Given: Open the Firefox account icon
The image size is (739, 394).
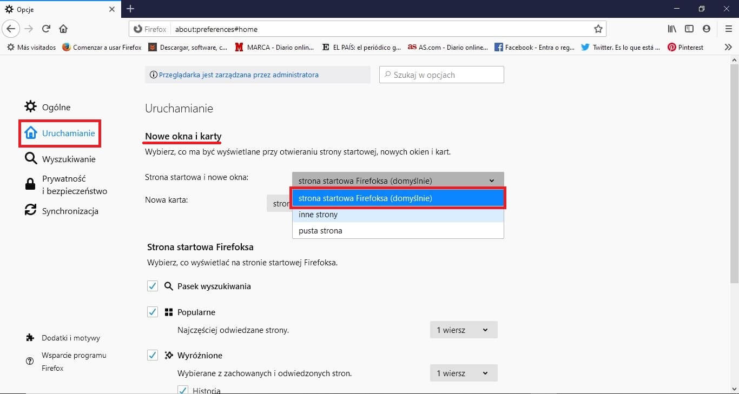Looking at the screenshot, I should 707,29.
